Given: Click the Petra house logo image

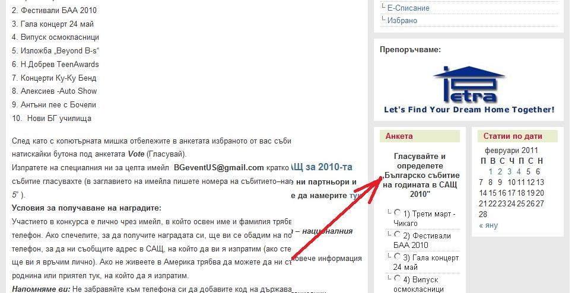Looking at the screenshot, I should (x=468, y=84).
